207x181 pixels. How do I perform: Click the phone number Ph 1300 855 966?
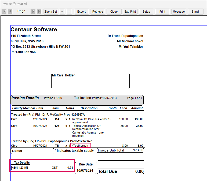coord(23,52)
